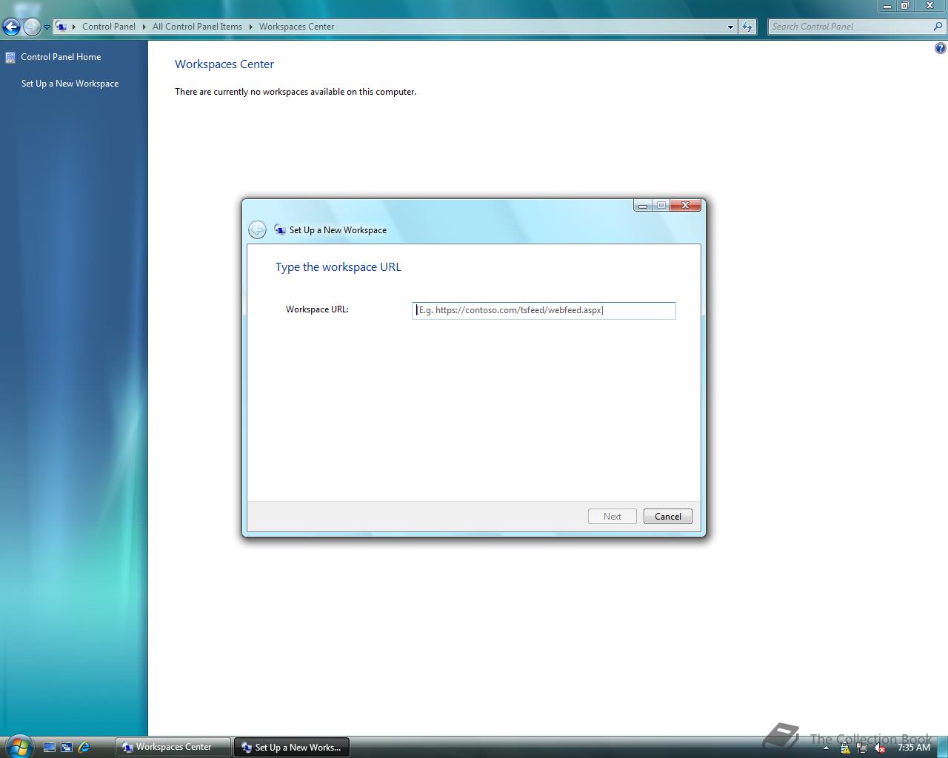Viewport: 948px width, 758px height.
Task: Cancel the workspace setup wizard
Action: point(667,516)
